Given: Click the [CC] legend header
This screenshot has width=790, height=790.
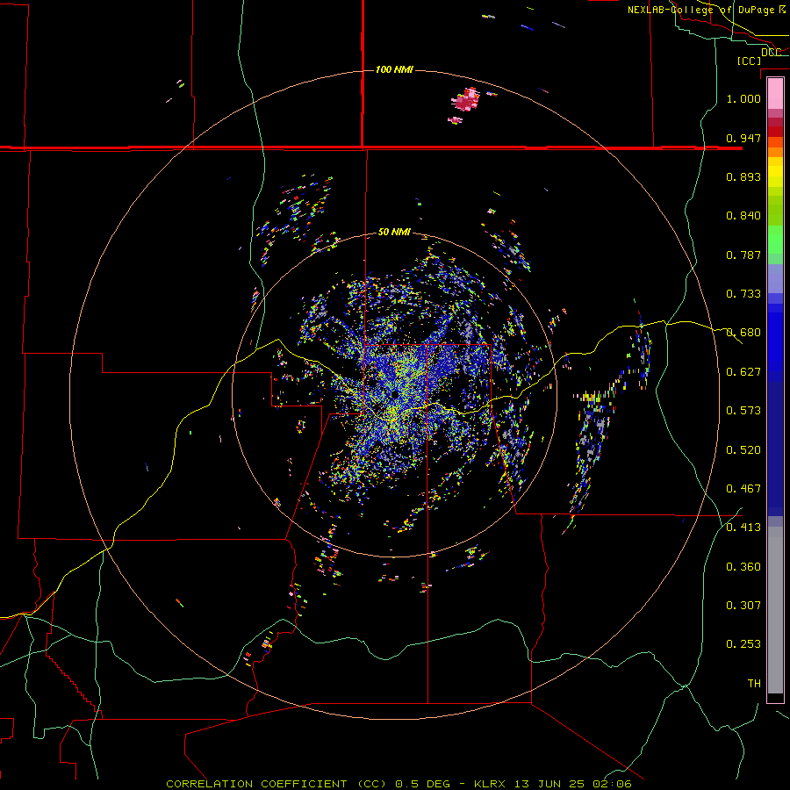Looking at the screenshot, I should click(749, 61).
